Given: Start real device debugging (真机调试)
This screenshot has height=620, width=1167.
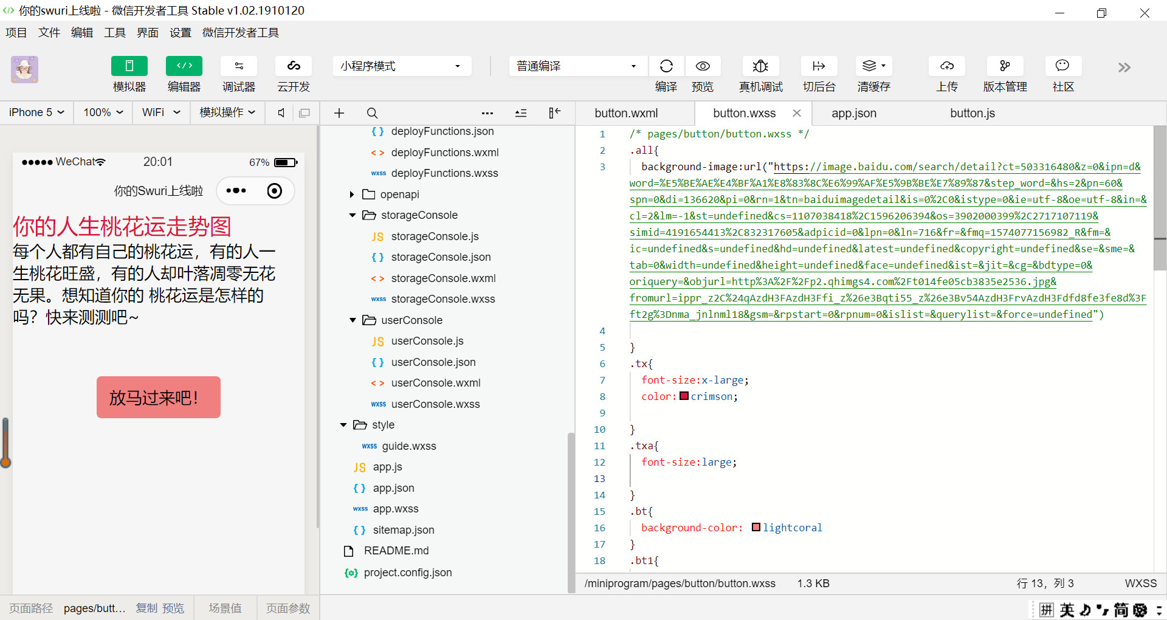Looking at the screenshot, I should coord(760,66).
